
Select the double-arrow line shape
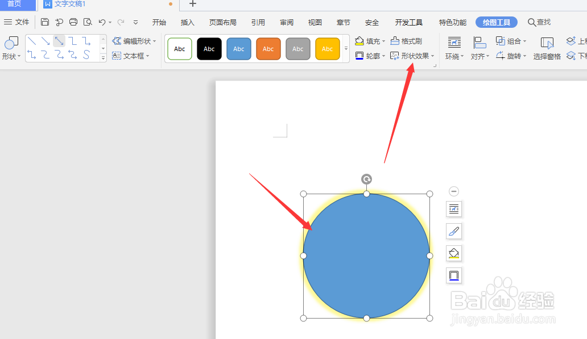point(59,41)
